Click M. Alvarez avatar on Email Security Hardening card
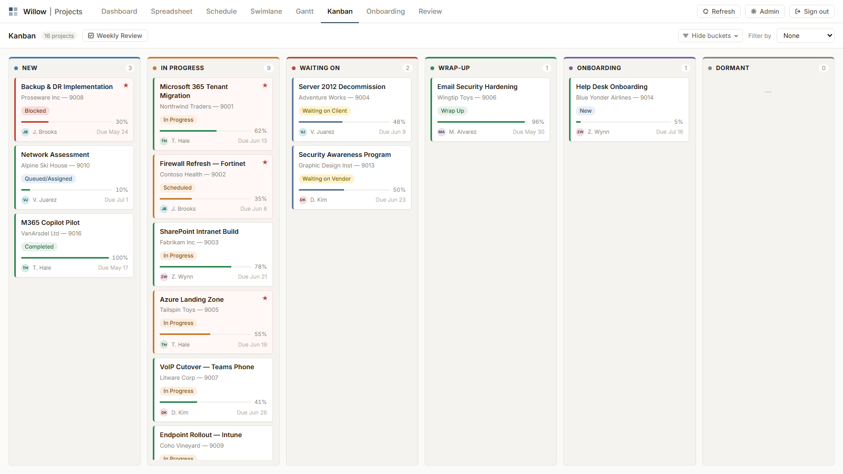 (x=442, y=132)
